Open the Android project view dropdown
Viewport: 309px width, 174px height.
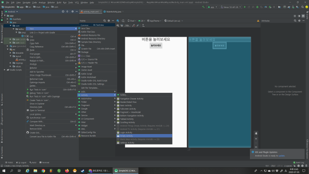(11, 12)
